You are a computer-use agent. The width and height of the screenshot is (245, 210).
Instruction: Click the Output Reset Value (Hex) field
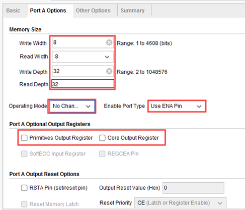193,188
